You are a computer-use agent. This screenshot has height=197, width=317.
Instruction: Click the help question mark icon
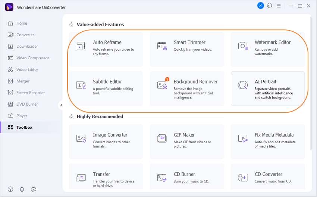tap(10, 189)
